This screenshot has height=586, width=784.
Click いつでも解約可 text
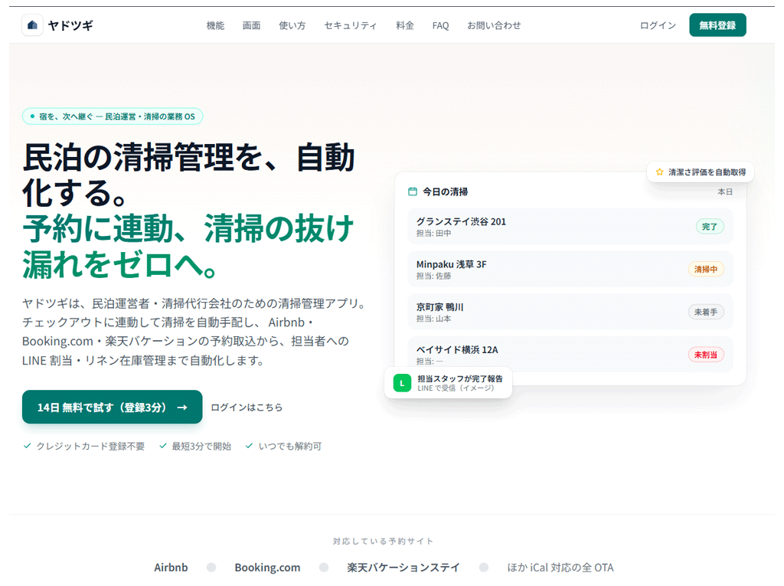click(290, 446)
